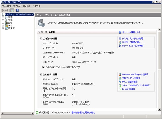Click the 診断 node icon in tree
This screenshot has height=119, width=162.
[x=6, y=23]
